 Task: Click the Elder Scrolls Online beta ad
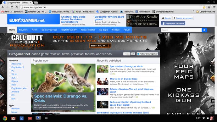click(x=143, y=20)
